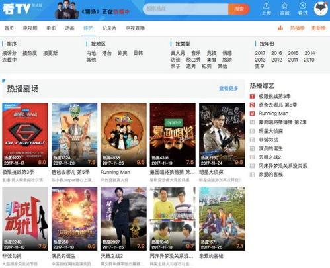Click the upload (上传) icon
Viewport: 330px width, 268px height.
[x=266, y=6]
